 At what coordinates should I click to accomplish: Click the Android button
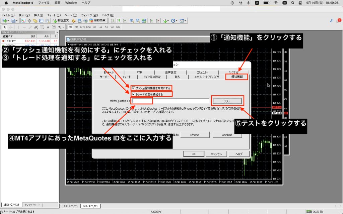227,135
